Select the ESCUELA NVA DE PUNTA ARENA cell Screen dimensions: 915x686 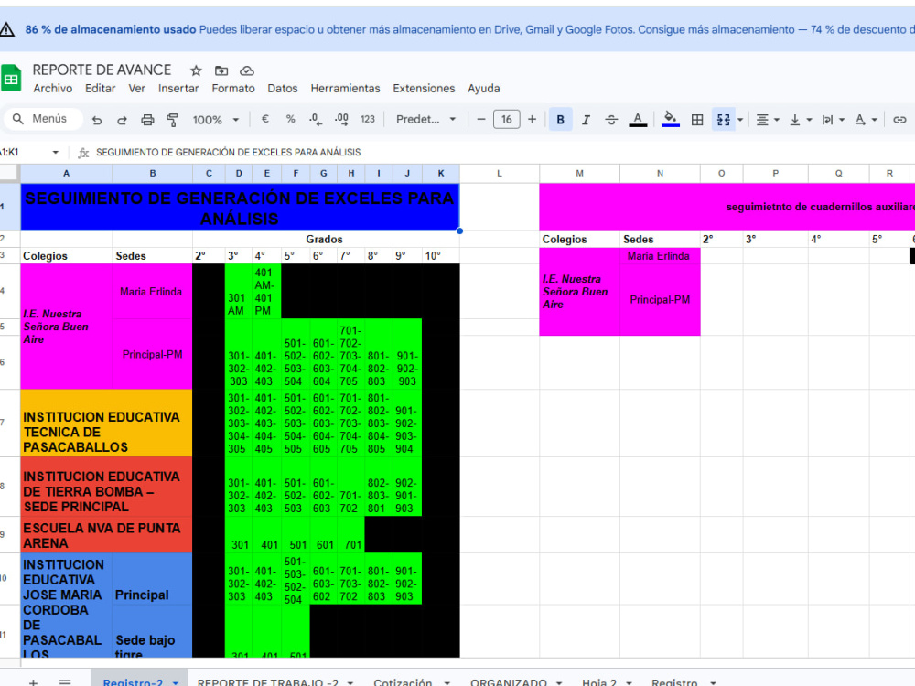pyautogui.click(x=106, y=534)
